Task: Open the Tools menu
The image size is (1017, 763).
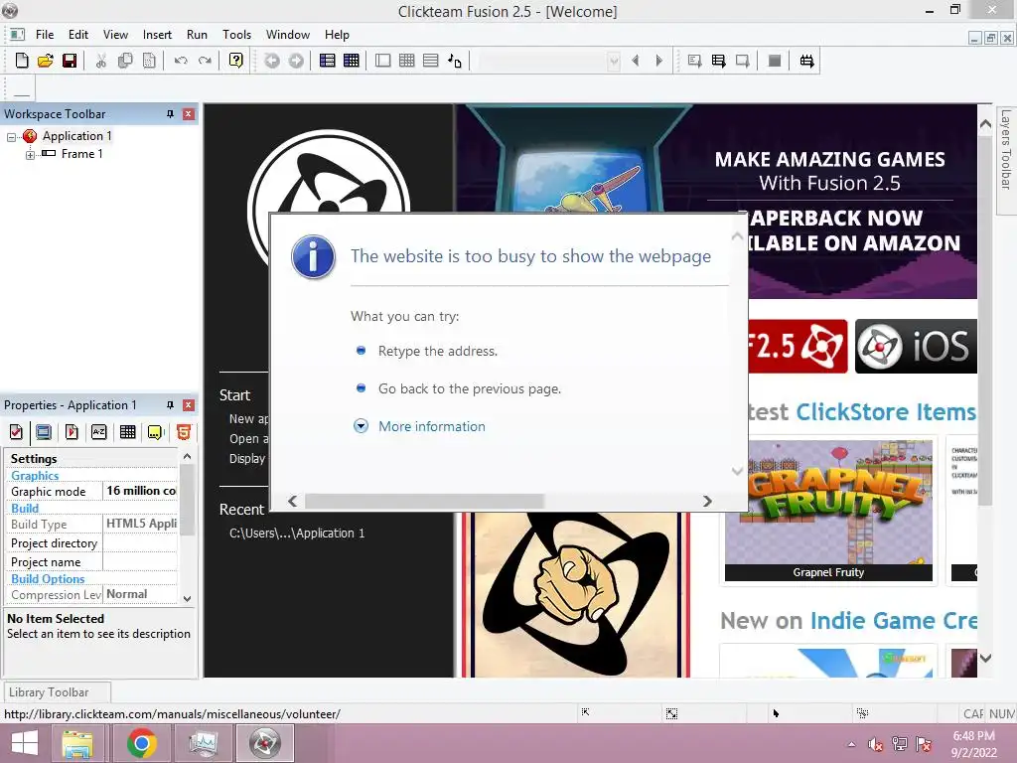Action: tap(236, 35)
